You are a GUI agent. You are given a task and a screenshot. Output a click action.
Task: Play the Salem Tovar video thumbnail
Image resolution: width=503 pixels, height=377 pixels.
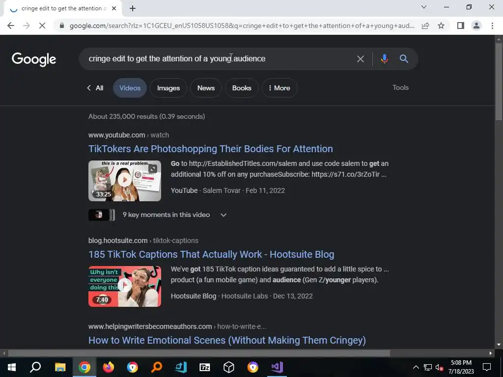125,181
